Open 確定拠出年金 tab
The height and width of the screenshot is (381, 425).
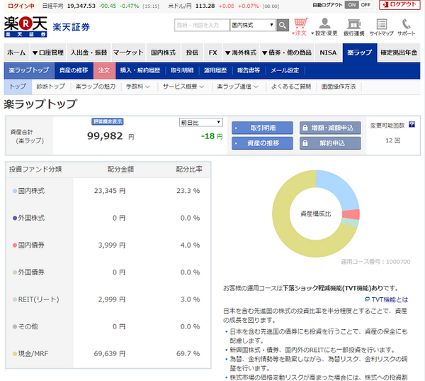coord(399,53)
